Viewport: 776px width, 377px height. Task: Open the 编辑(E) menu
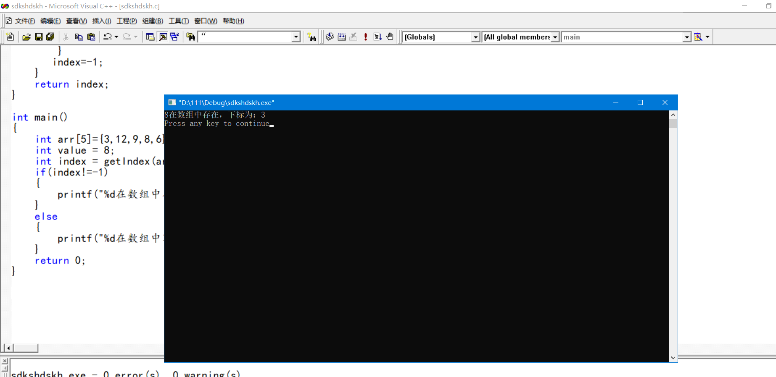(x=50, y=21)
